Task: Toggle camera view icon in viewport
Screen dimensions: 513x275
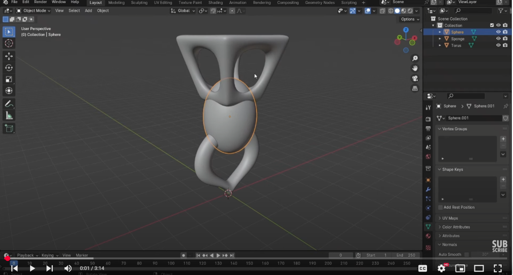Action: [x=415, y=78]
